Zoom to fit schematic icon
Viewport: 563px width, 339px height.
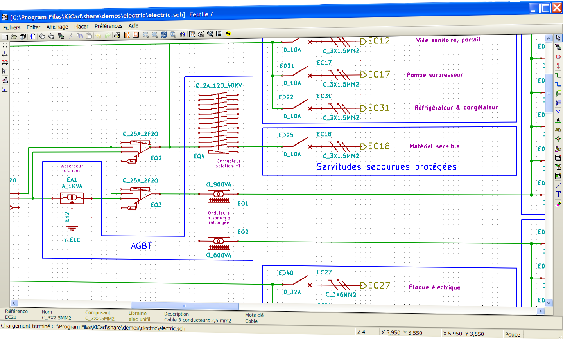point(173,34)
